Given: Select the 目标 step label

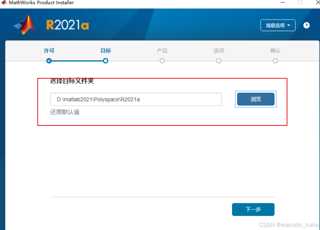Looking at the screenshot, I should coord(106,51).
